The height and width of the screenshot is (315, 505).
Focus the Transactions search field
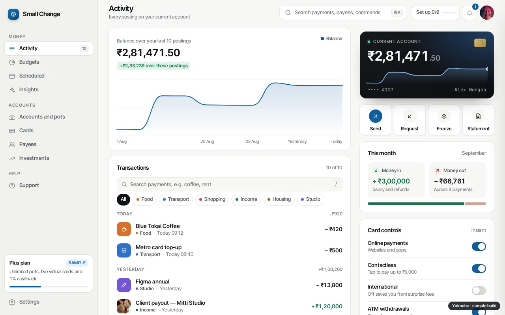coord(230,184)
